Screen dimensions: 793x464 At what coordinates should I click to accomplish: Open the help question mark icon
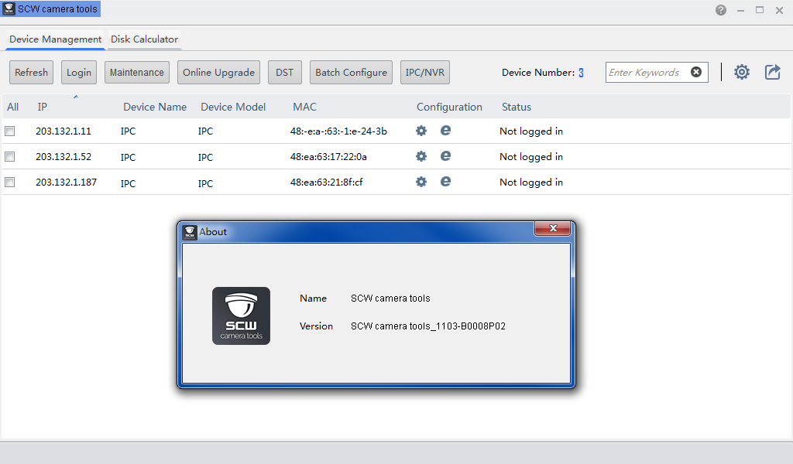[x=721, y=10]
